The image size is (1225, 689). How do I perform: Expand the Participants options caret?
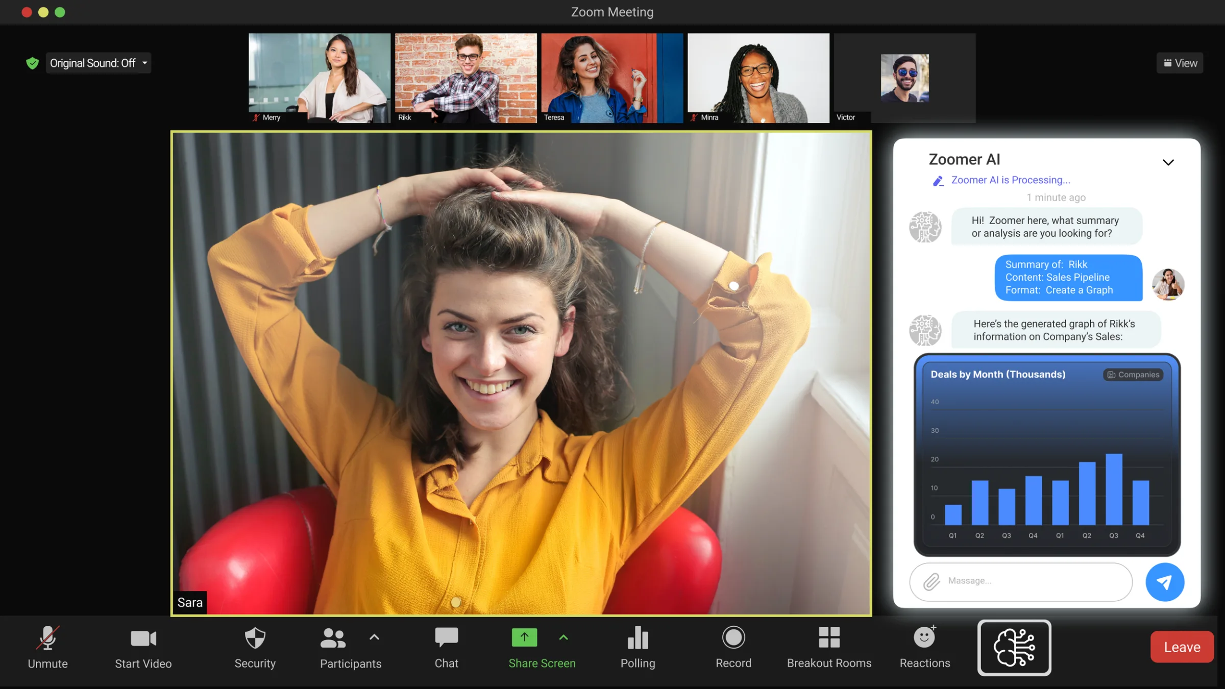pos(374,637)
